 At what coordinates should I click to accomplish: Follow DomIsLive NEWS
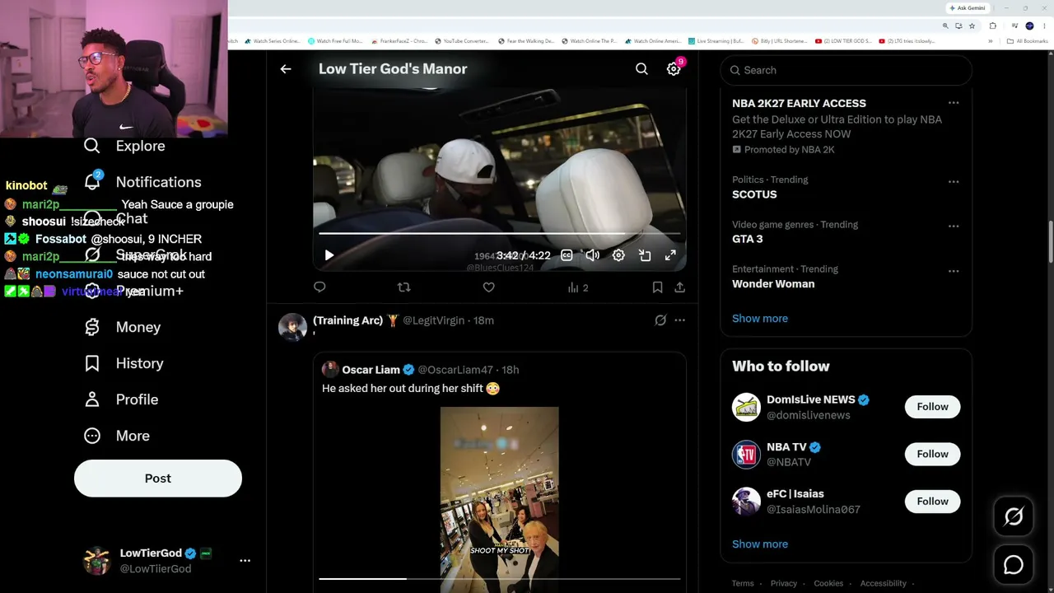pyautogui.click(x=932, y=406)
